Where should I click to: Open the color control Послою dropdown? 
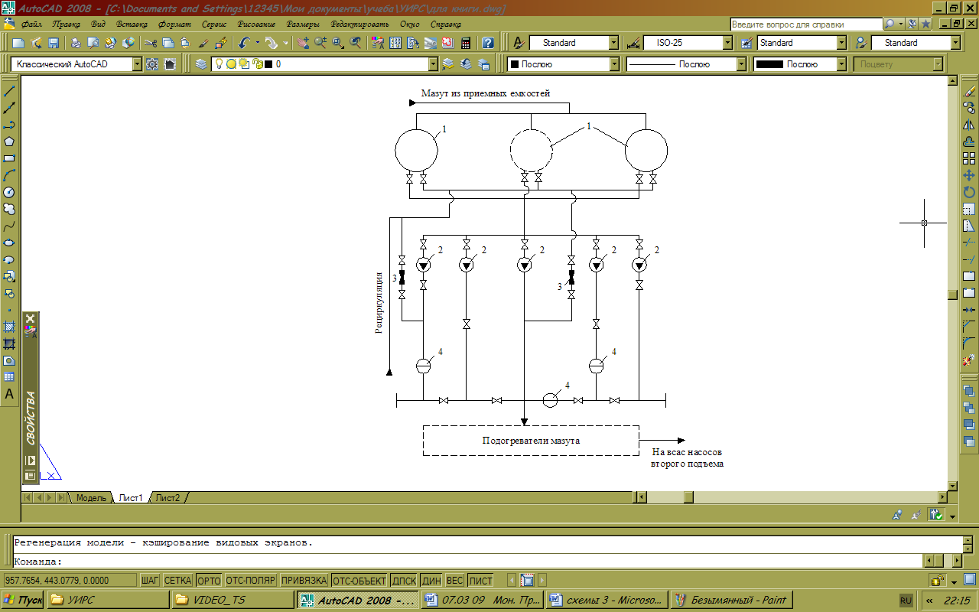click(614, 64)
